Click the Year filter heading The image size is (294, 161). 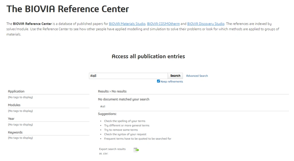click(11, 119)
